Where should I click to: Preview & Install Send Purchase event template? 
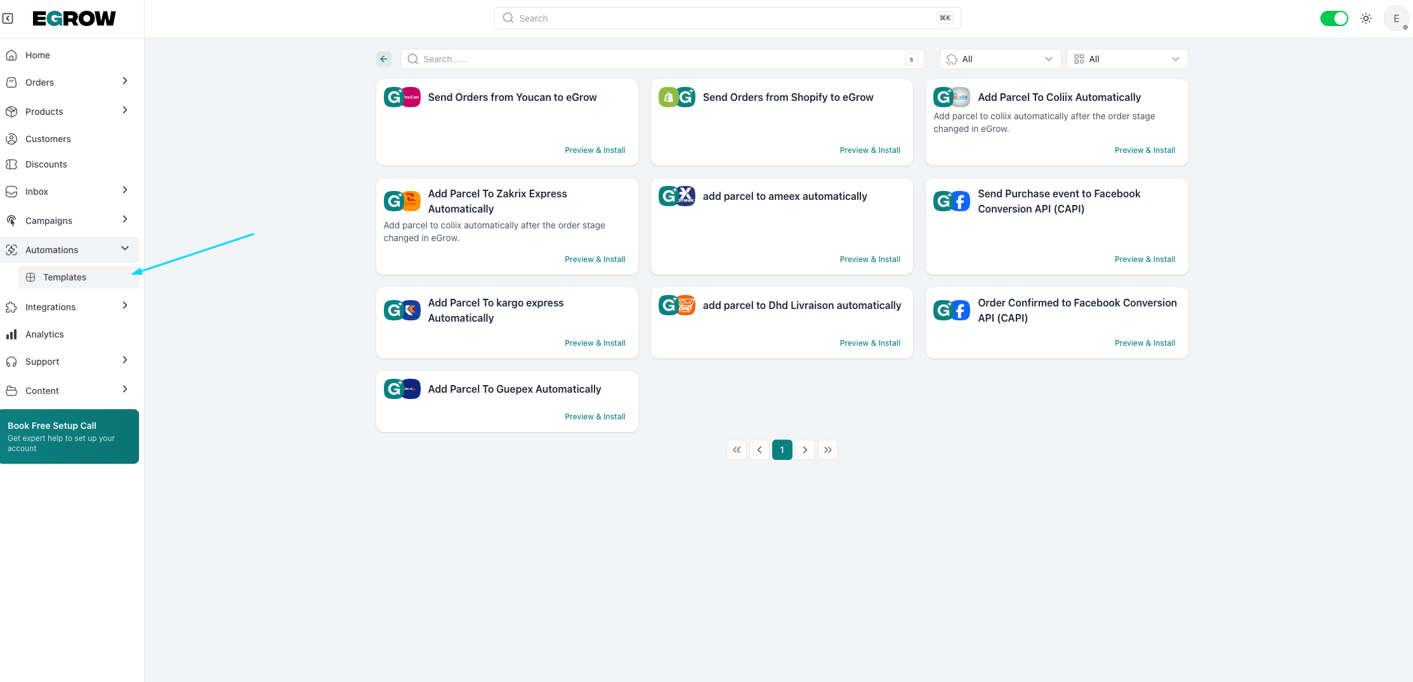coord(1145,259)
